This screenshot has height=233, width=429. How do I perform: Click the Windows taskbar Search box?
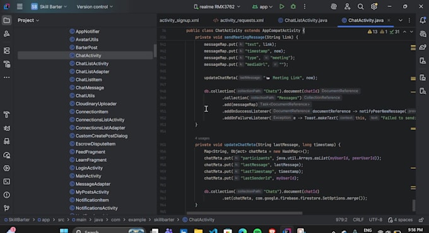pyautogui.click(x=109, y=231)
